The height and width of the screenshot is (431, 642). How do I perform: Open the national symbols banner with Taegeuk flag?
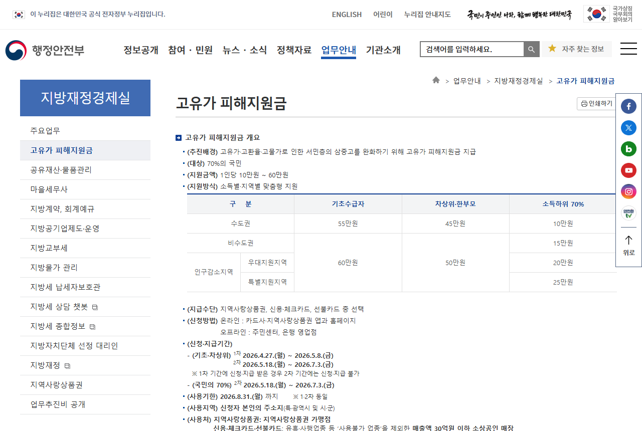click(x=608, y=14)
